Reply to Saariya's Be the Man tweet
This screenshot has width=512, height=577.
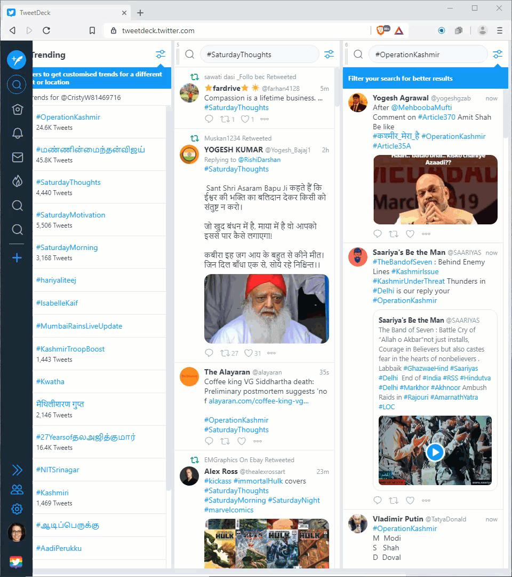coord(377,500)
